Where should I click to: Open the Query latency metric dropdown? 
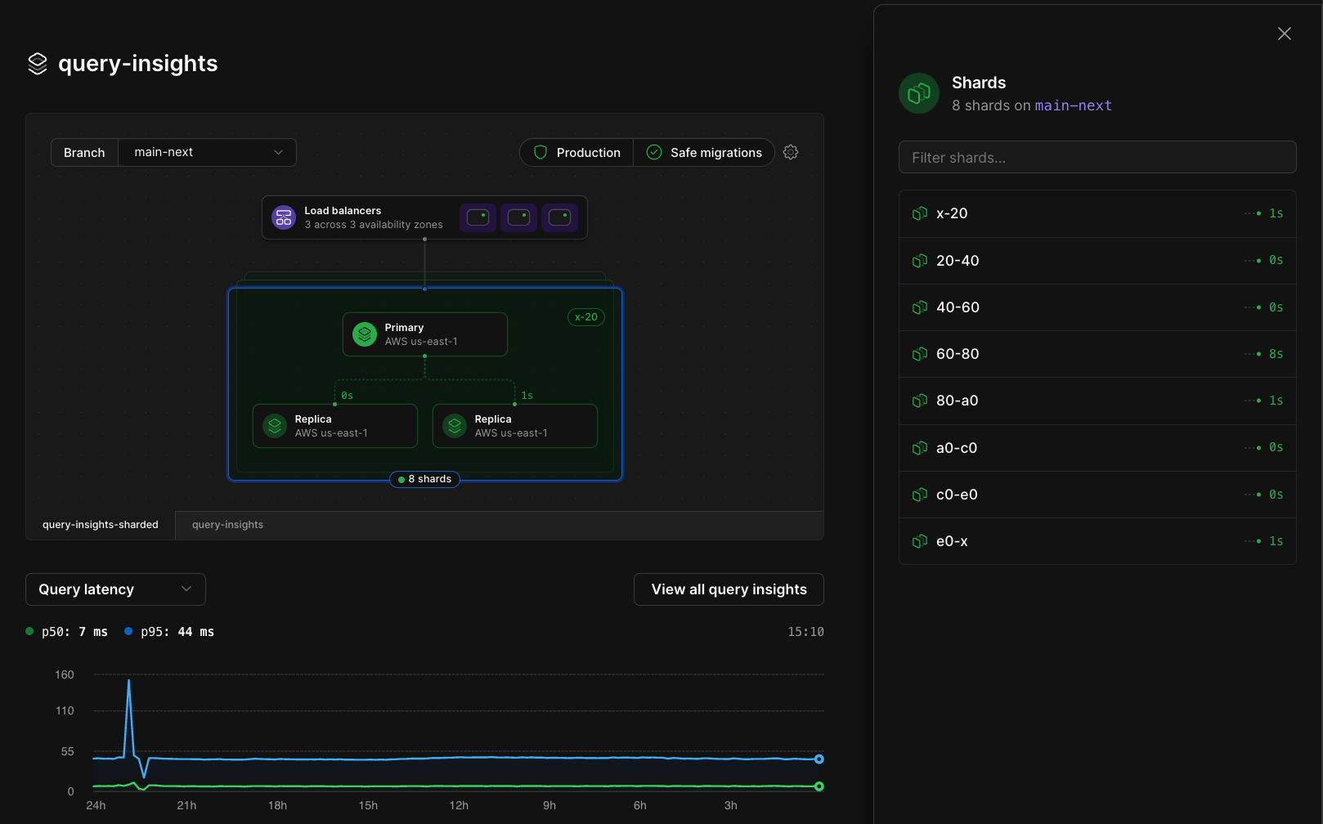coord(115,589)
